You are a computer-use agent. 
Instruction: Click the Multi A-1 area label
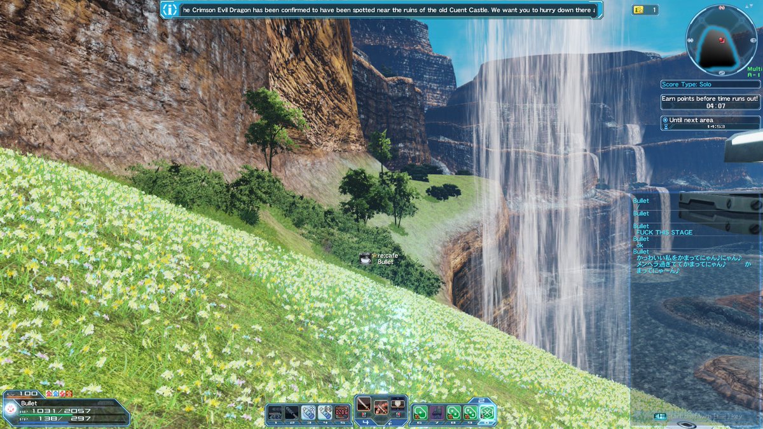pos(754,72)
